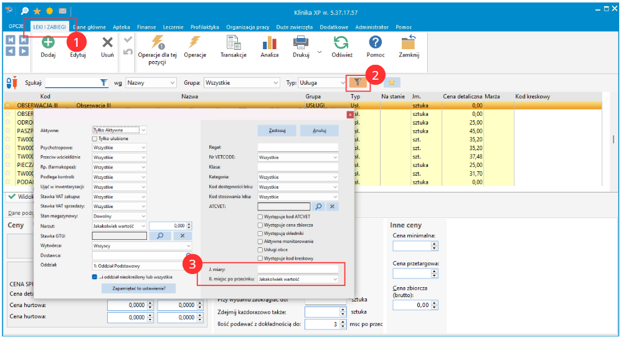
Task: Click the Usuń delete icon
Action: point(107,43)
